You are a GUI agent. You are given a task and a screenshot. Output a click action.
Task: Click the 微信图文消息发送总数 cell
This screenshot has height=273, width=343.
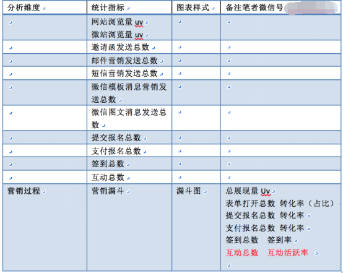point(129,118)
